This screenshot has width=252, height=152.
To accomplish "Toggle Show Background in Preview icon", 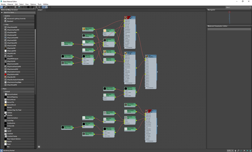I will point(28,7).
